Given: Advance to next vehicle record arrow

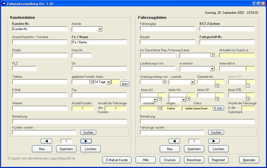Looking at the screenshot, I should point(214,141).
